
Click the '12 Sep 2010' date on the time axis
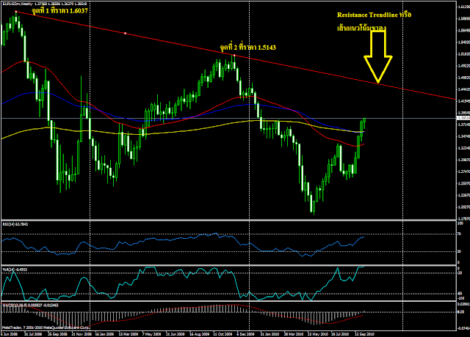tap(364, 334)
